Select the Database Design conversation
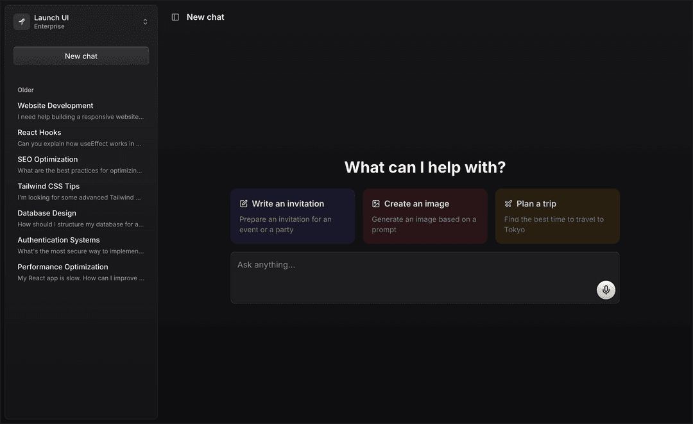This screenshot has width=693, height=424. (81, 217)
